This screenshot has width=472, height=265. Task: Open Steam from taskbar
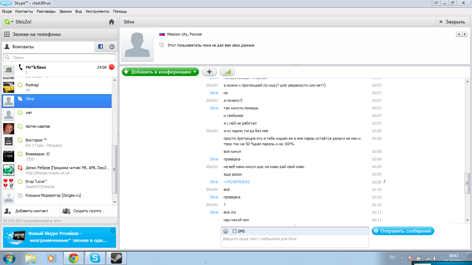[116, 258]
